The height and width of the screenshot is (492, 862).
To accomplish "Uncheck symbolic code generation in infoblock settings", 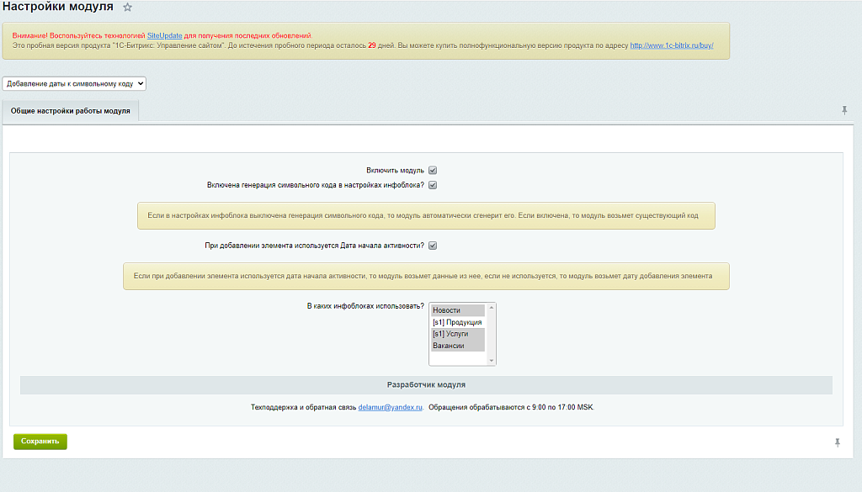I will point(433,185).
